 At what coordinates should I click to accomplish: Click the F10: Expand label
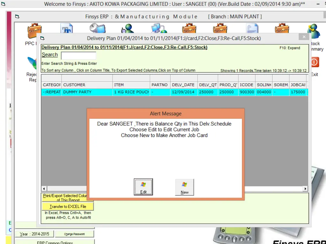(x=290, y=48)
